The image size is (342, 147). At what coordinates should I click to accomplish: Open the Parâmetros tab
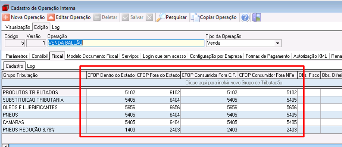17,56
